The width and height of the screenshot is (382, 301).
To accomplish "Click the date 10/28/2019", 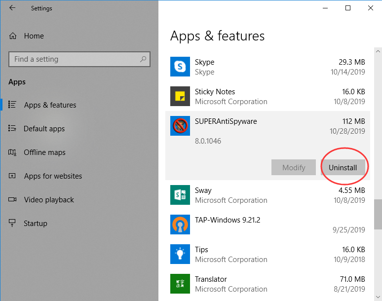I will click(347, 131).
